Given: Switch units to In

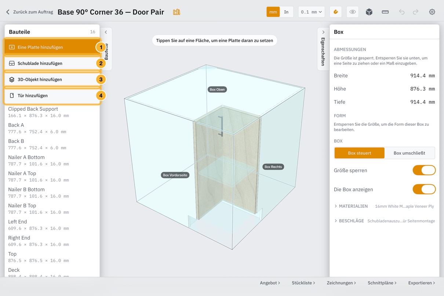Looking at the screenshot, I should click(x=286, y=12).
